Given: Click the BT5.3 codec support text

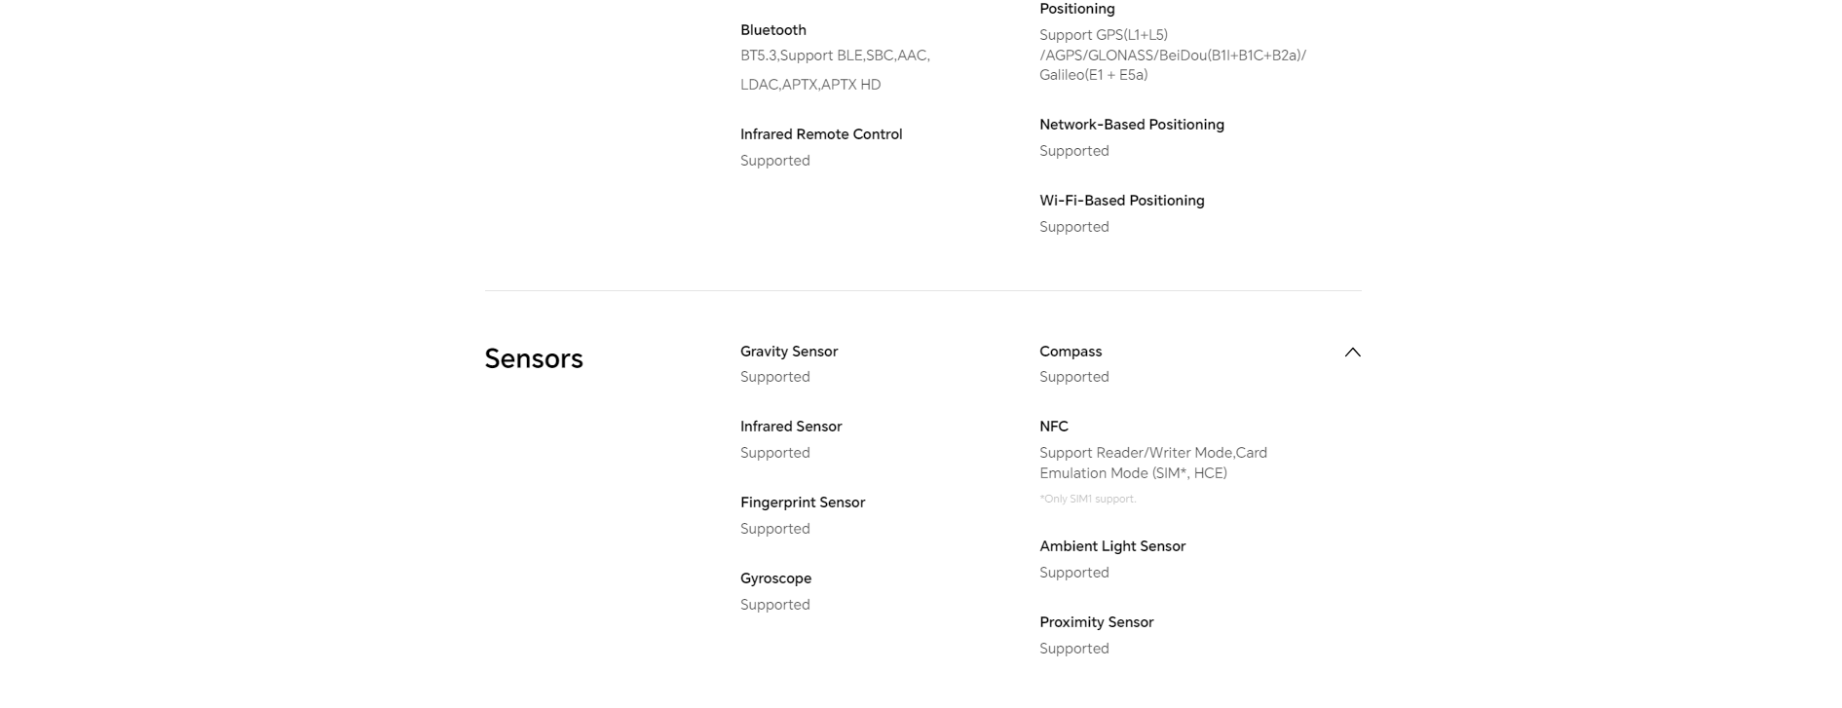Looking at the screenshot, I should (835, 70).
